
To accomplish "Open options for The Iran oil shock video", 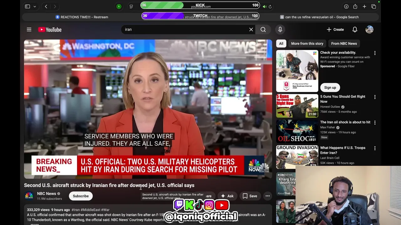I will click(375, 123).
